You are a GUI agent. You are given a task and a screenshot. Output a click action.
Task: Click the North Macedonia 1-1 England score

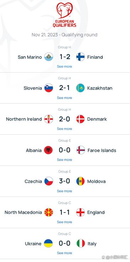click(x=65, y=213)
